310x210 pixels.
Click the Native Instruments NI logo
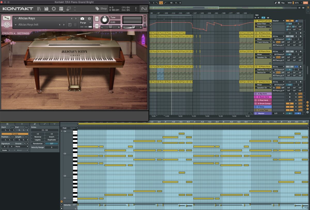(144, 9)
